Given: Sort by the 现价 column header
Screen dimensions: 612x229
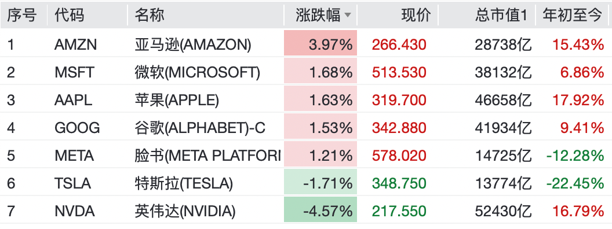Looking at the screenshot, I should 416,16.
